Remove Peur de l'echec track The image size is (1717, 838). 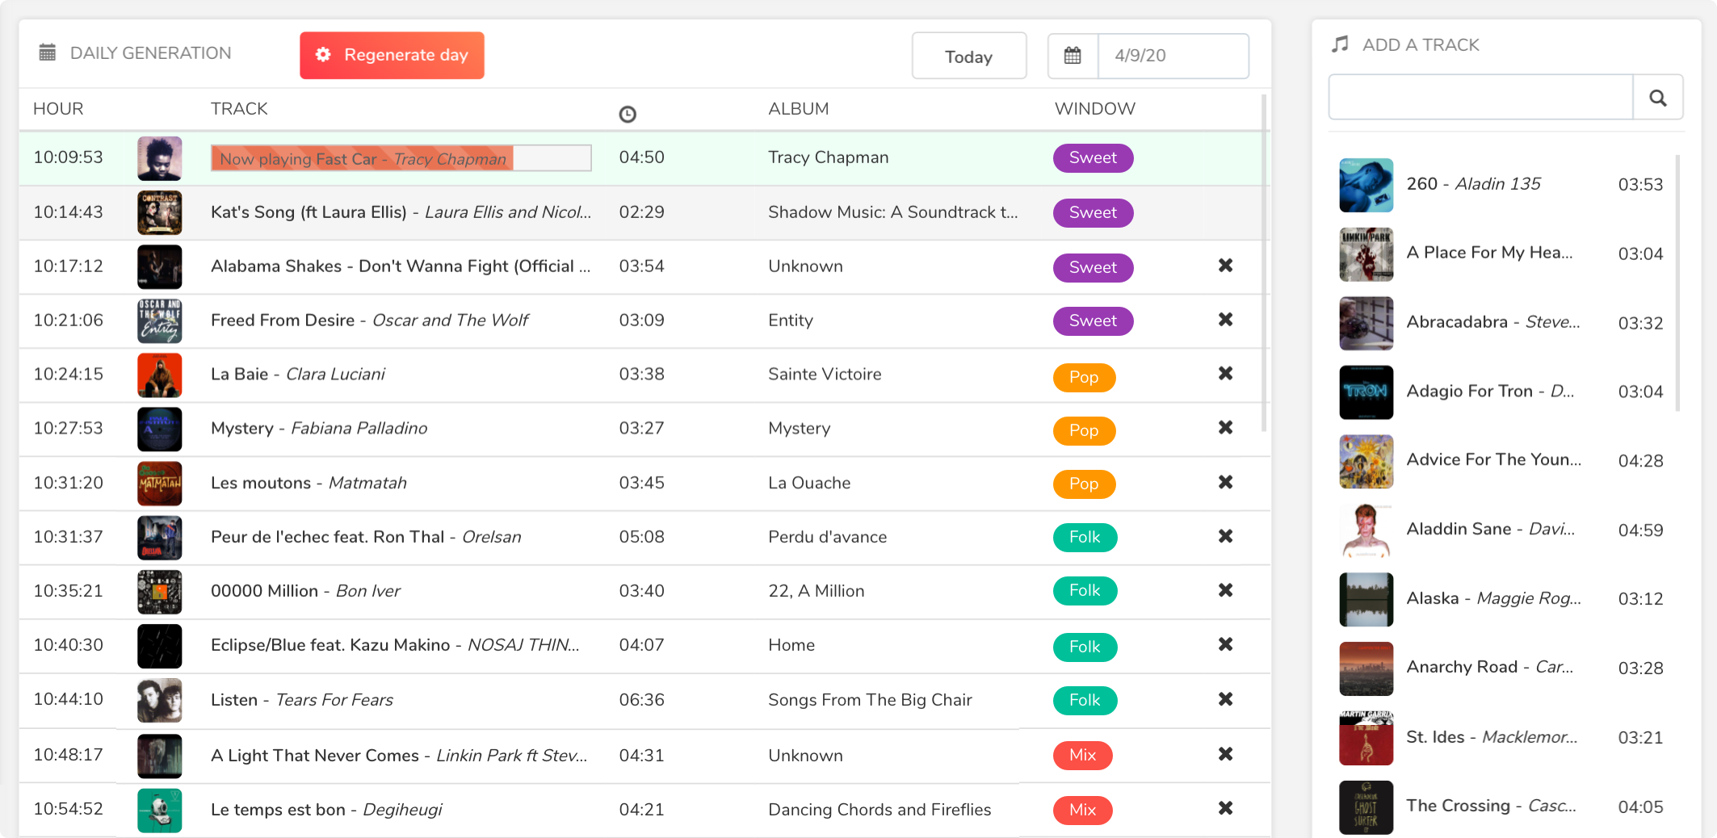point(1225,536)
